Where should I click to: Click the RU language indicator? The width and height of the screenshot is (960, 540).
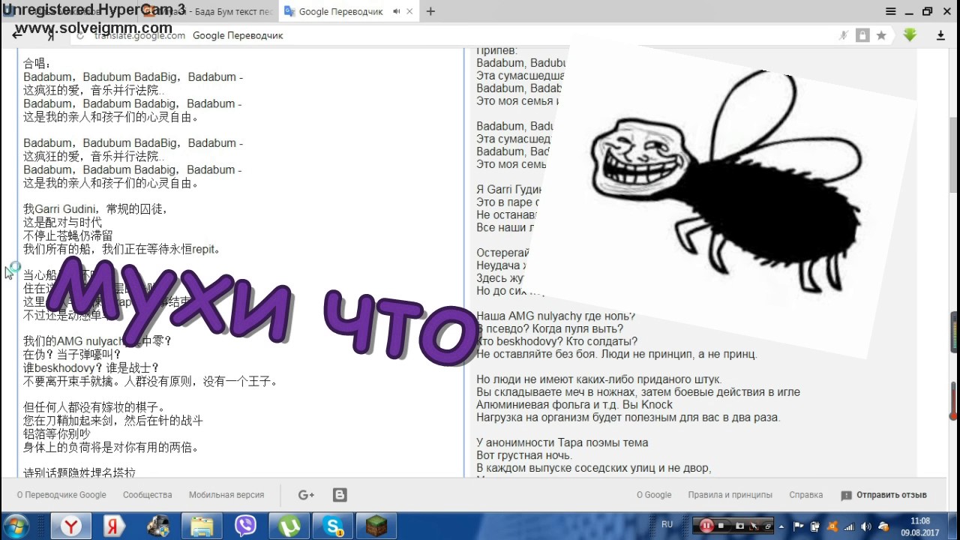667,524
